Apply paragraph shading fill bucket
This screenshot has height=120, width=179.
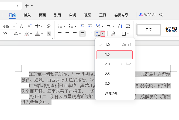113,34
